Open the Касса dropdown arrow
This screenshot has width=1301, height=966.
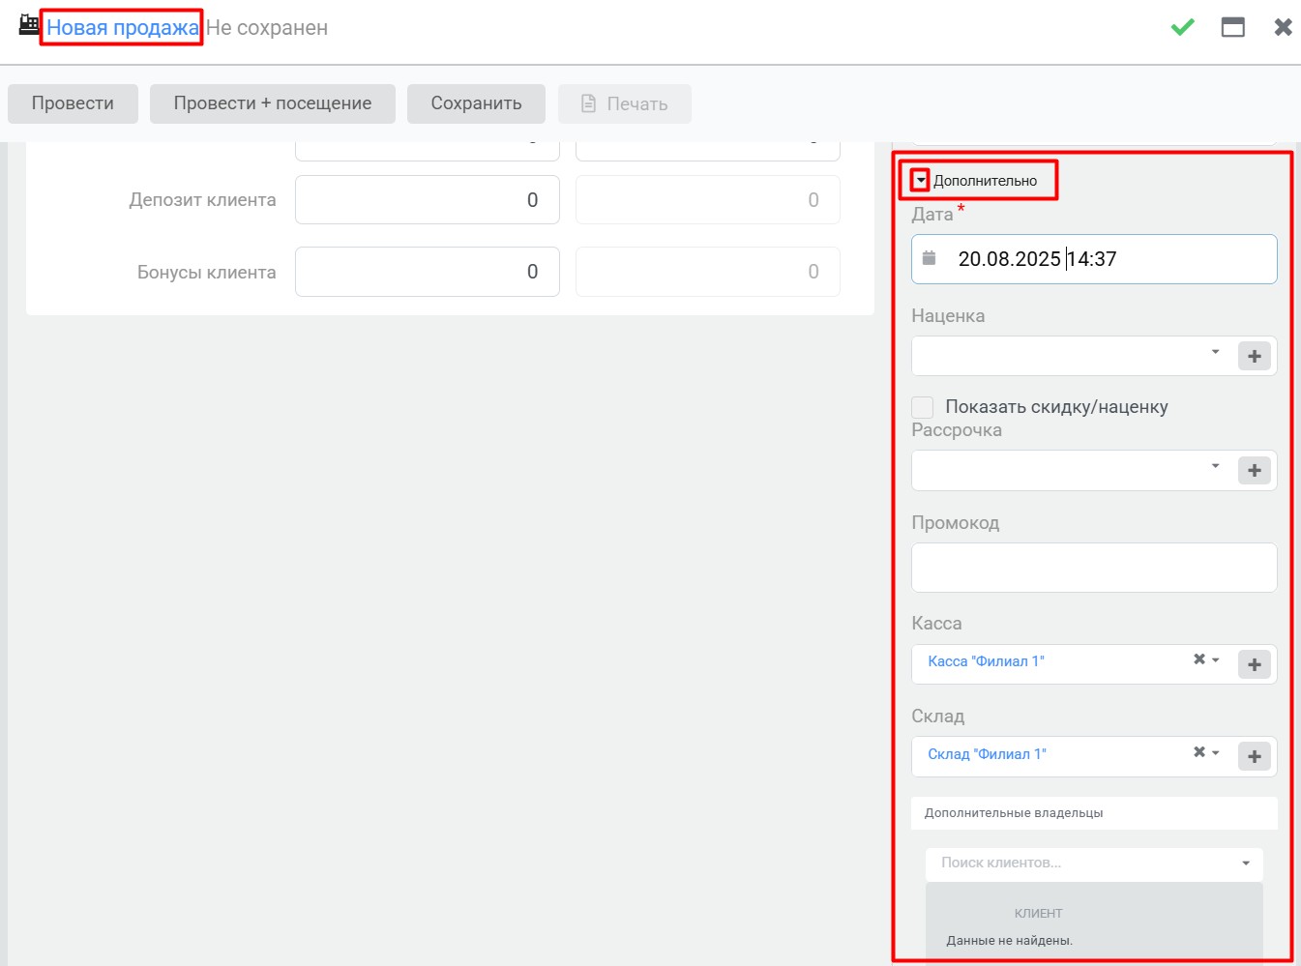(1216, 659)
